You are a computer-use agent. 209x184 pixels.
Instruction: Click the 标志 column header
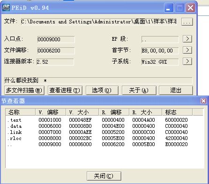(177, 112)
